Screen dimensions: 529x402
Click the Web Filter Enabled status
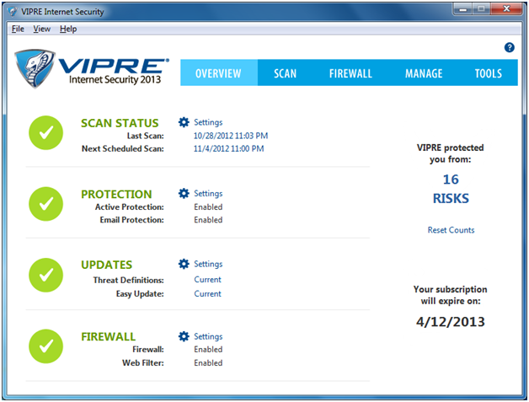pyautogui.click(x=208, y=363)
